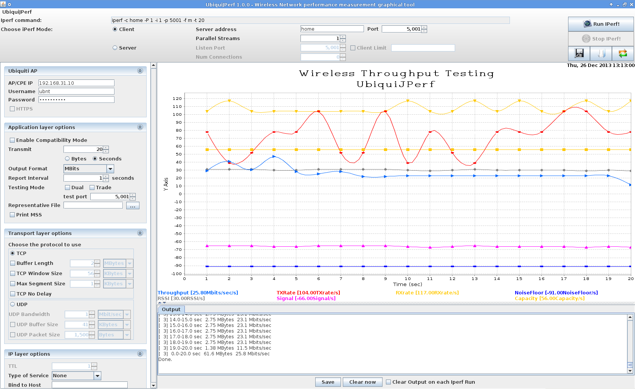Image resolution: width=635 pixels, height=389 pixels.
Task: Increase the Port spinner value
Action: point(424,27)
